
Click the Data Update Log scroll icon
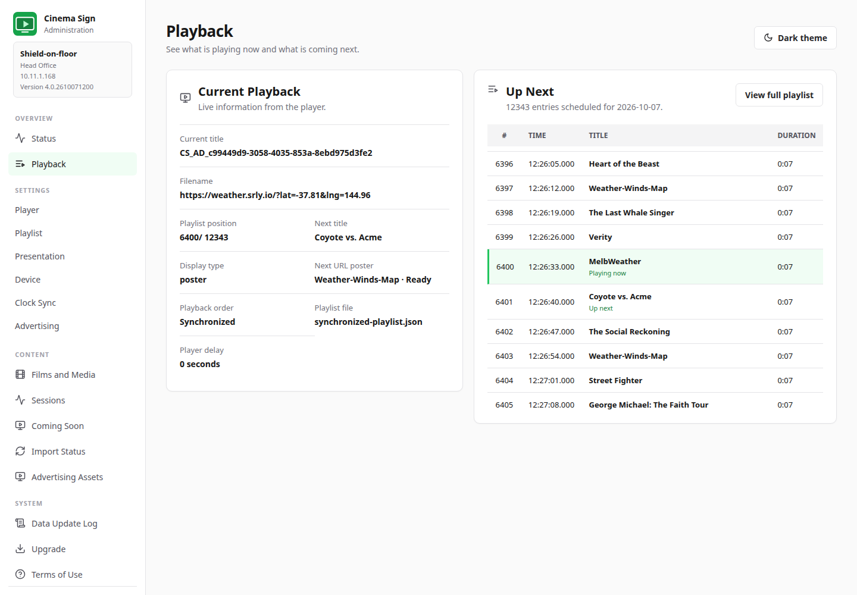(x=20, y=523)
